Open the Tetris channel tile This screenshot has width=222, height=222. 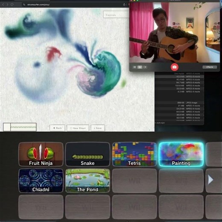134,154
